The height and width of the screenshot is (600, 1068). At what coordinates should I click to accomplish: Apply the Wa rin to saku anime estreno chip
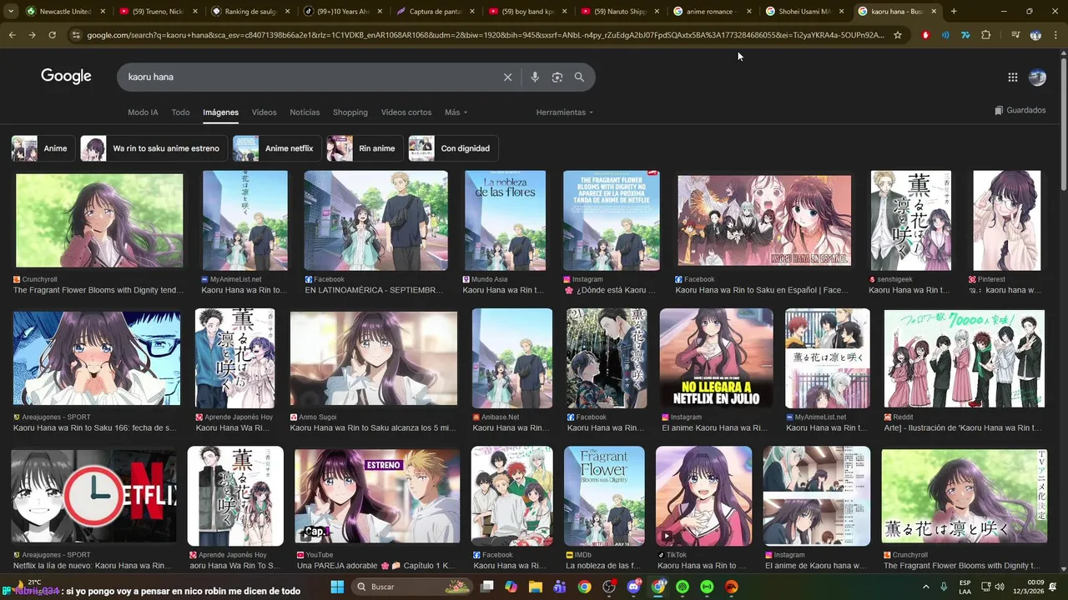(154, 148)
